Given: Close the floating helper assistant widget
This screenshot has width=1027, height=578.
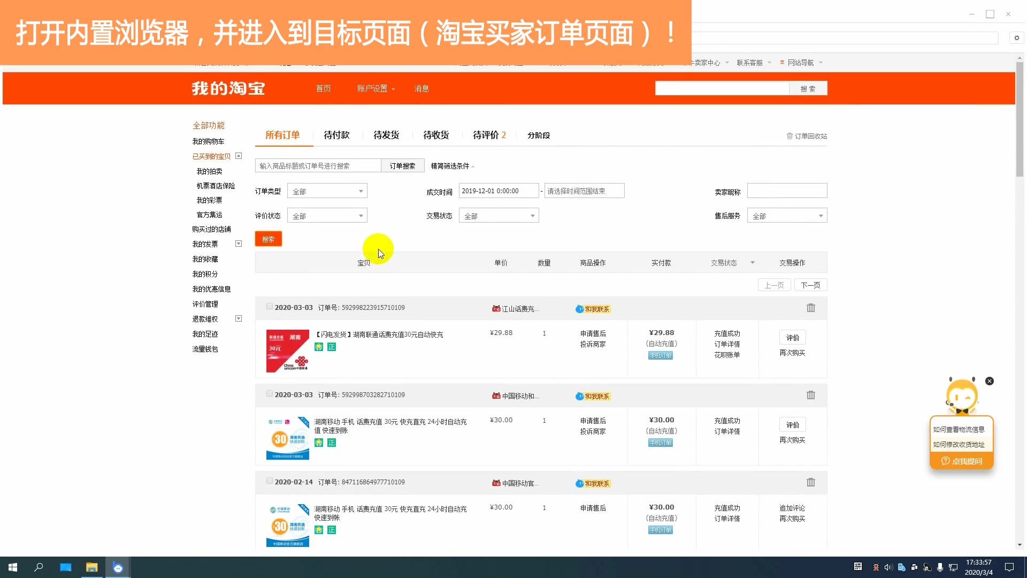Looking at the screenshot, I should tap(990, 381).
